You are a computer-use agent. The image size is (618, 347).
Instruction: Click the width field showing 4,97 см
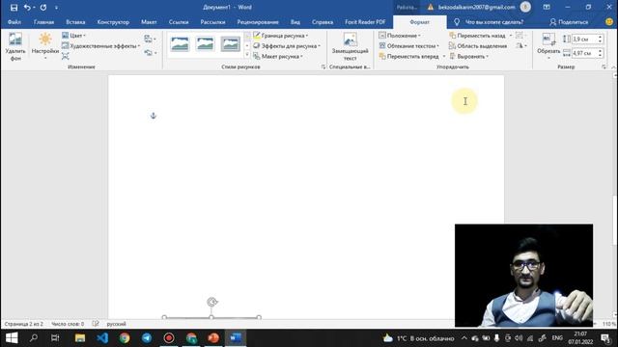tap(584, 53)
